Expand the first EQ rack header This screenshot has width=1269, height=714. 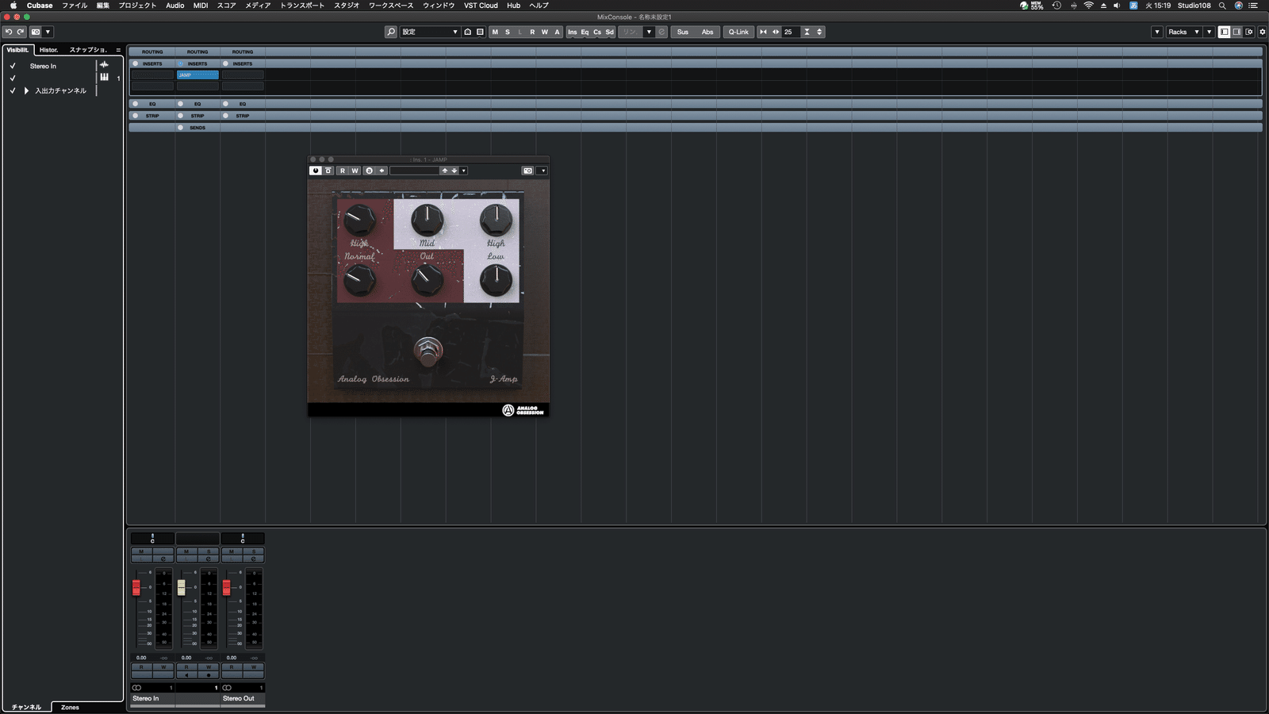pyautogui.click(x=152, y=103)
